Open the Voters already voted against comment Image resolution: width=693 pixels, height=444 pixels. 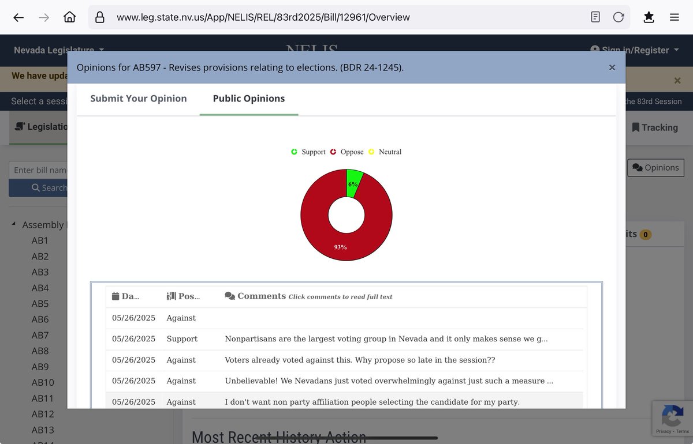click(x=360, y=360)
